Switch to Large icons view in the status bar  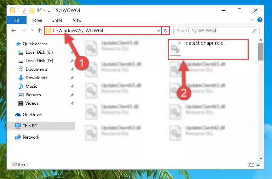259,165
